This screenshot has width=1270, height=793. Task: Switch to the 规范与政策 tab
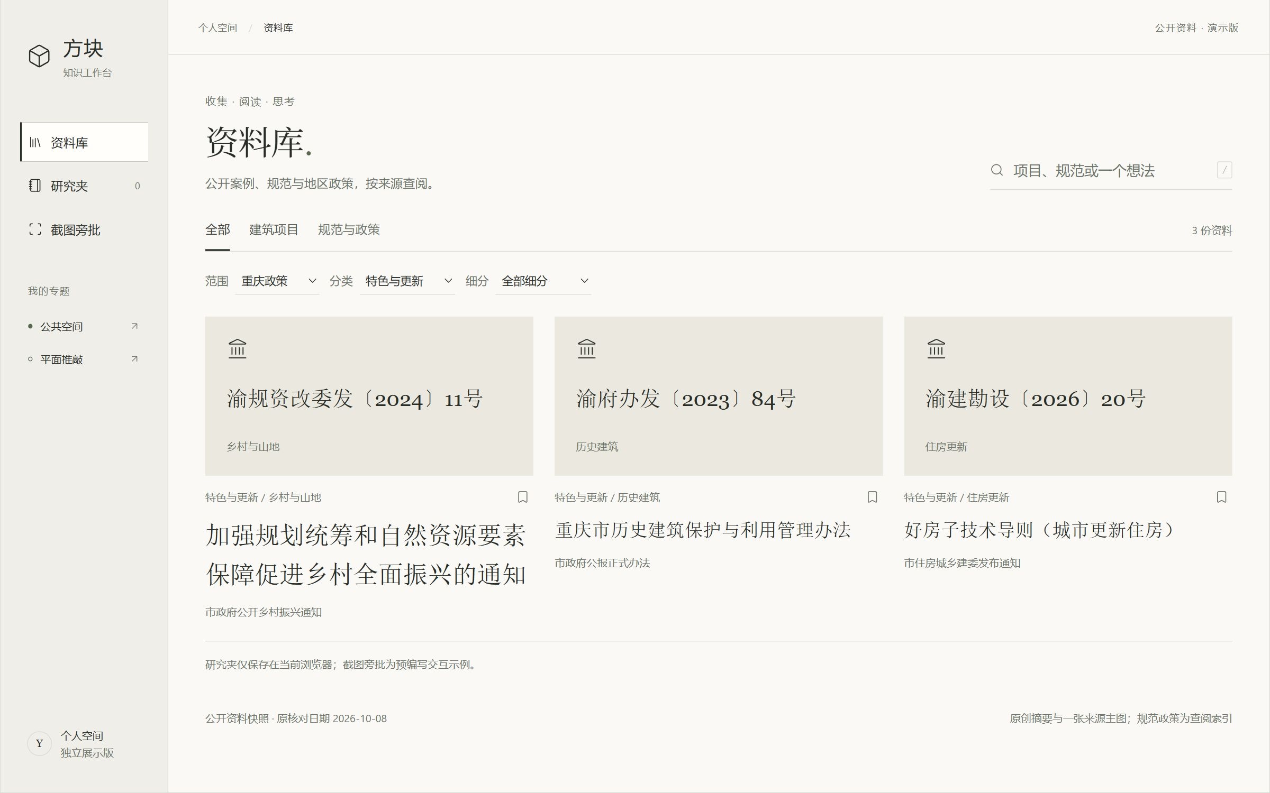(349, 229)
